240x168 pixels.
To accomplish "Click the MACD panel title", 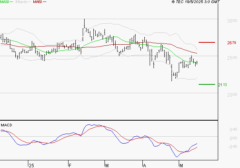I will (7, 125).
